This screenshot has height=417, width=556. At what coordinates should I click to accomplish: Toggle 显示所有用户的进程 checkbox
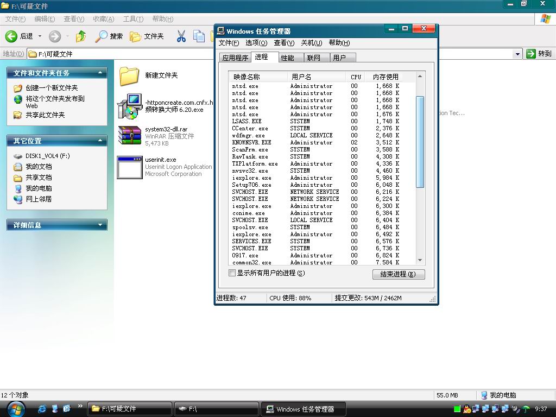(232, 273)
